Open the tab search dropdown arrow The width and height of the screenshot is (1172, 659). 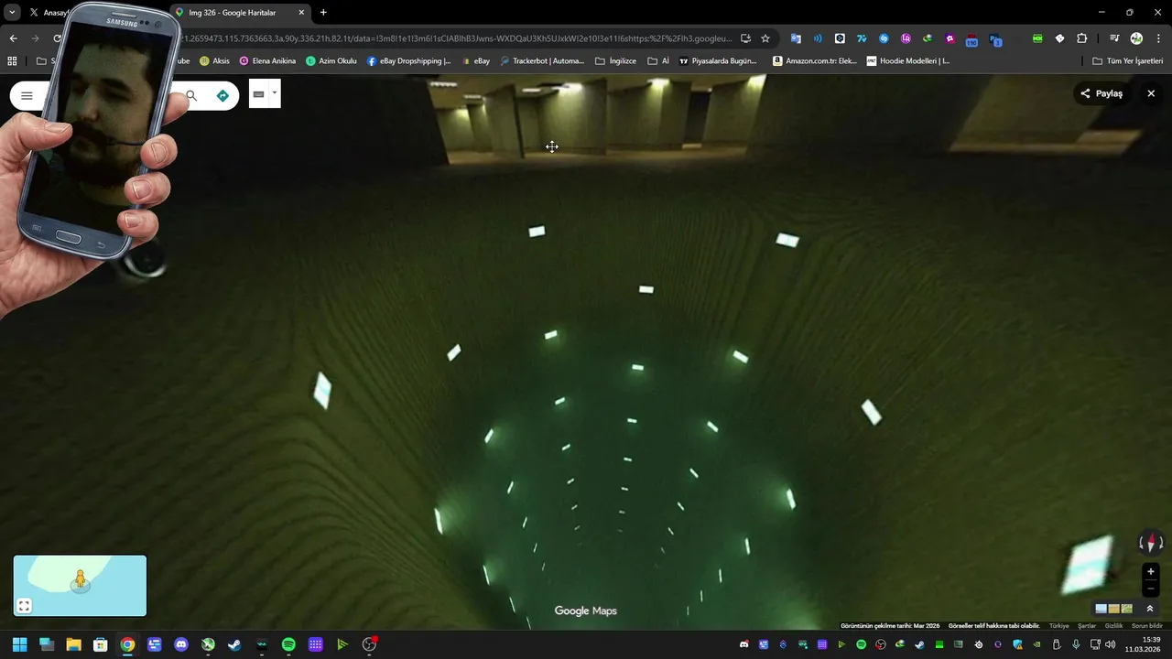12,13
